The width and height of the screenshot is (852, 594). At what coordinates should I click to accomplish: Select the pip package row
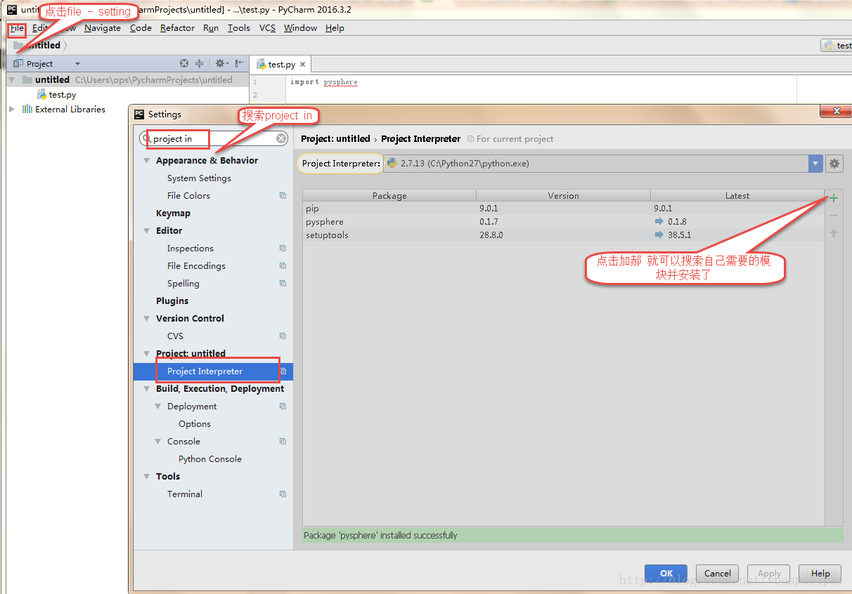click(563, 209)
